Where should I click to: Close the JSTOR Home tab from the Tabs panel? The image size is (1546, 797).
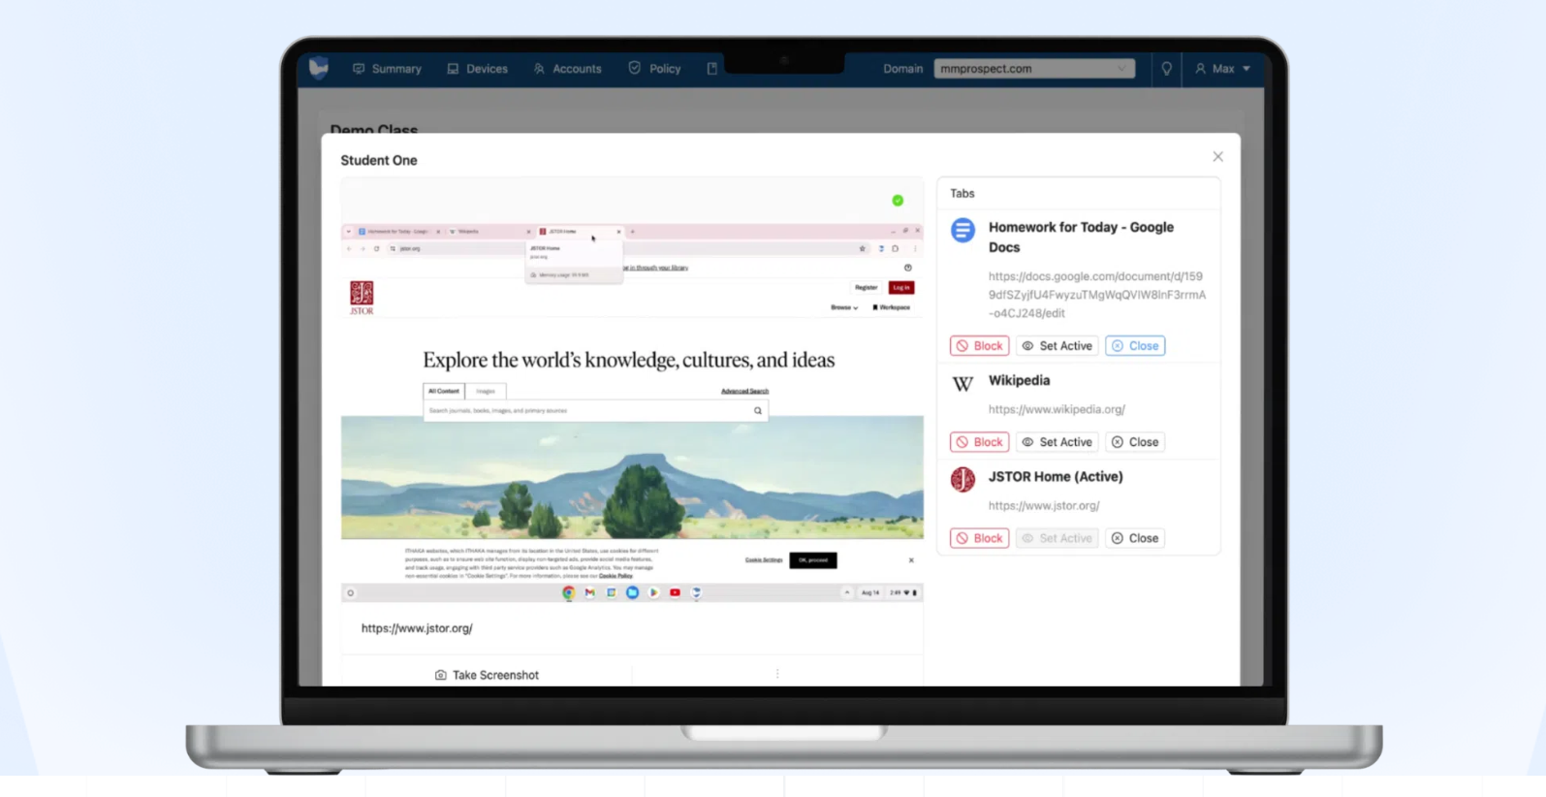[1135, 538]
